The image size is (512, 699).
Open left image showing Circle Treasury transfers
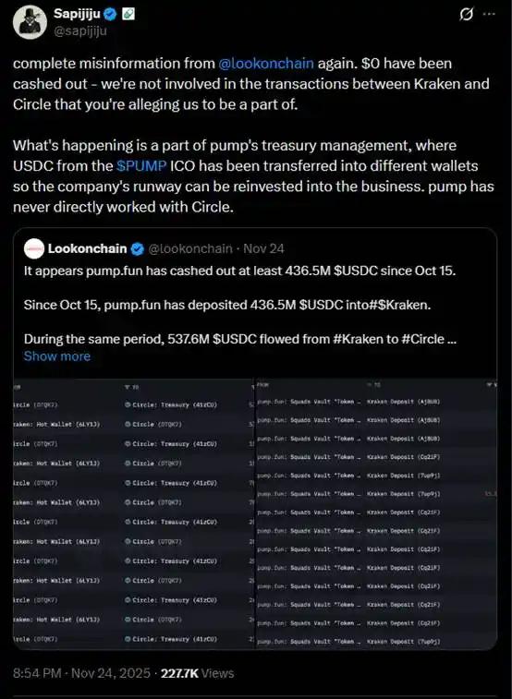[x=134, y=514]
